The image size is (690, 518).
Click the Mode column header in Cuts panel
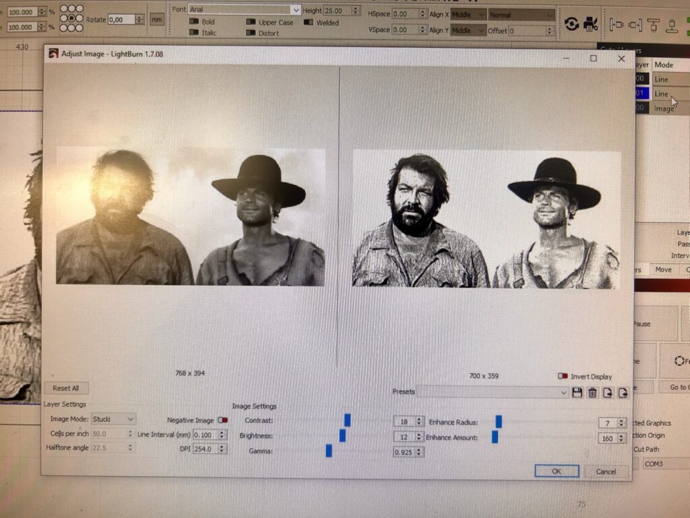click(670, 65)
